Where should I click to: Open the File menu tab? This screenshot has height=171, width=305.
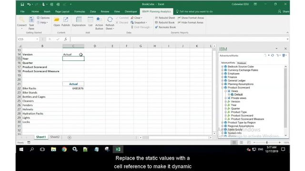(x=22, y=11)
